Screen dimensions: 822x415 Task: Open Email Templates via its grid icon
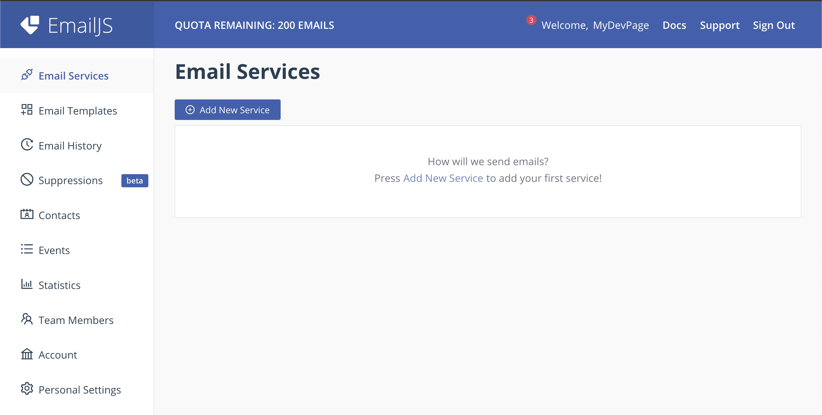pyautogui.click(x=27, y=110)
